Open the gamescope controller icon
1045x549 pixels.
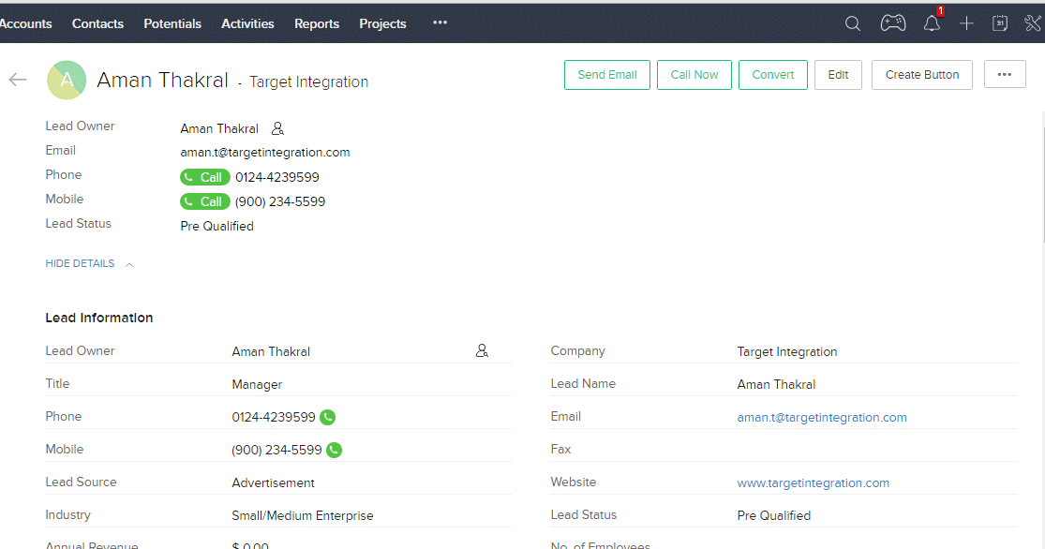click(893, 23)
